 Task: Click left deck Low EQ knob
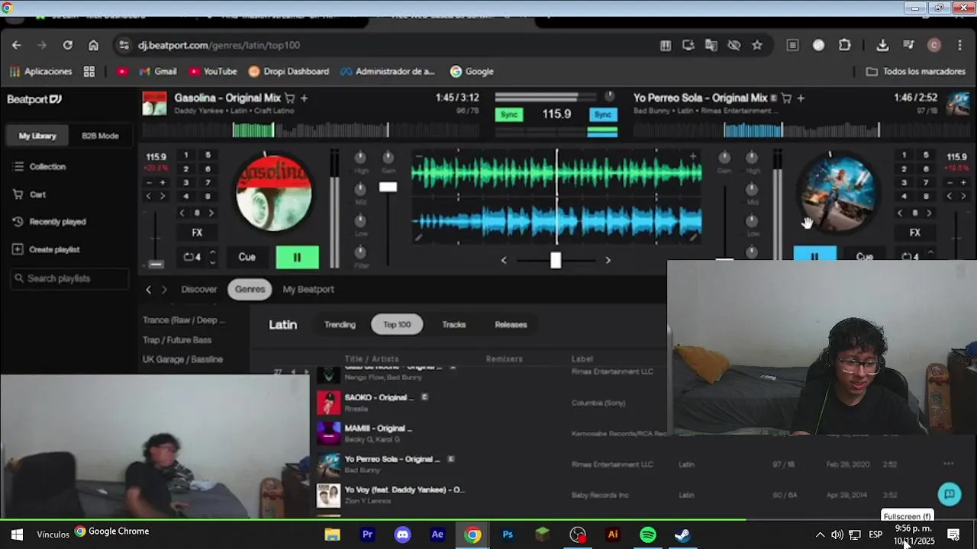pyautogui.click(x=360, y=221)
